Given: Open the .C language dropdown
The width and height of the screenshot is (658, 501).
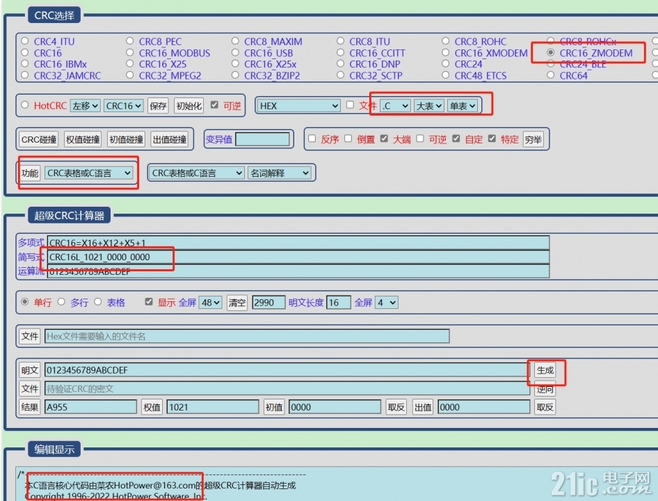Looking at the screenshot, I should click(395, 106).
